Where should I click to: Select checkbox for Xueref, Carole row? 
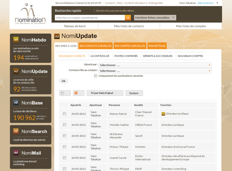(x=64, y=158)
